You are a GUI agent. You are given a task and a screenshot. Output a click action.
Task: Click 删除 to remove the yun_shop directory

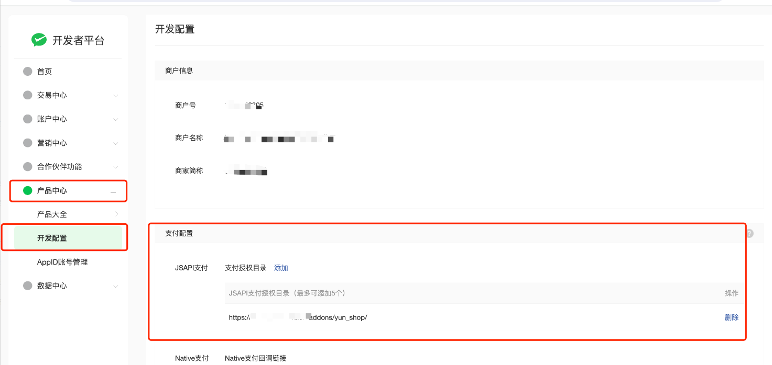pyautogui.click(x=732, y=317)
